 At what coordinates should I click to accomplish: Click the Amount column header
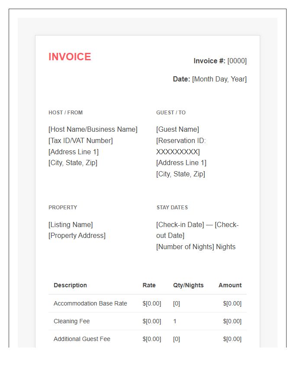pos(230,285)
